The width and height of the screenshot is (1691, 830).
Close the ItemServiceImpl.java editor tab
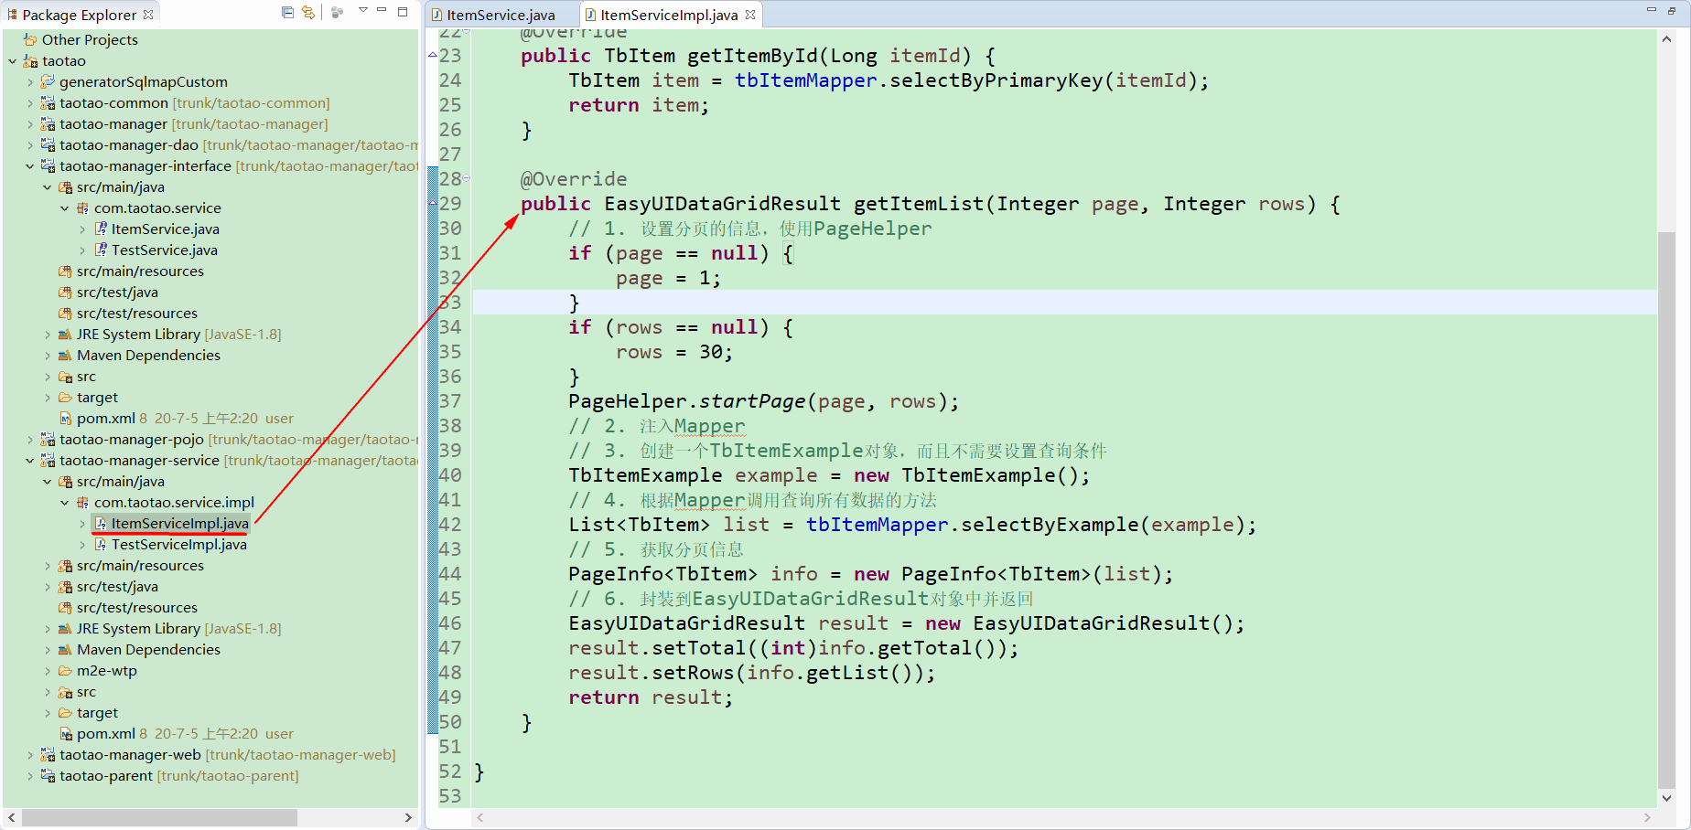(750, 15)
